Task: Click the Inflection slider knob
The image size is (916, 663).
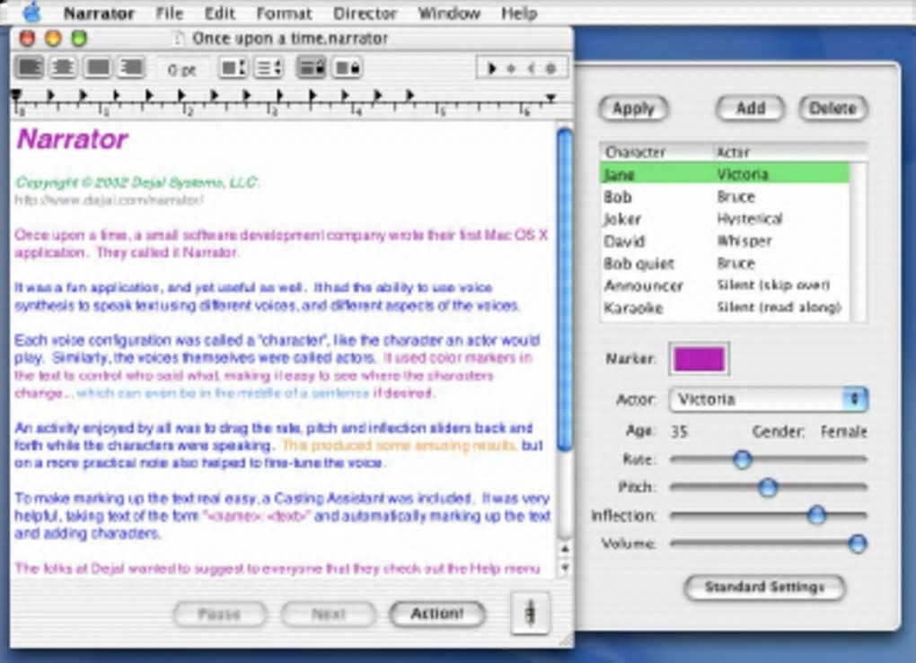Action: coord(816,515)
